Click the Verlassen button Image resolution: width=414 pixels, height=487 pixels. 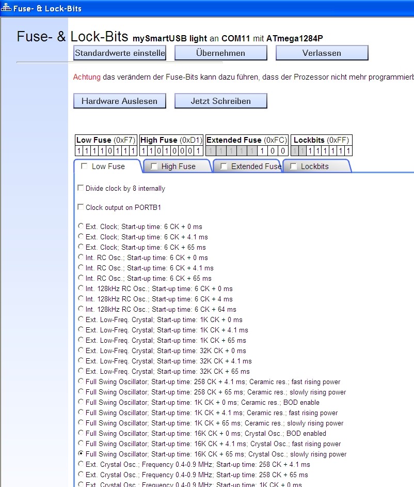point(322,53)
